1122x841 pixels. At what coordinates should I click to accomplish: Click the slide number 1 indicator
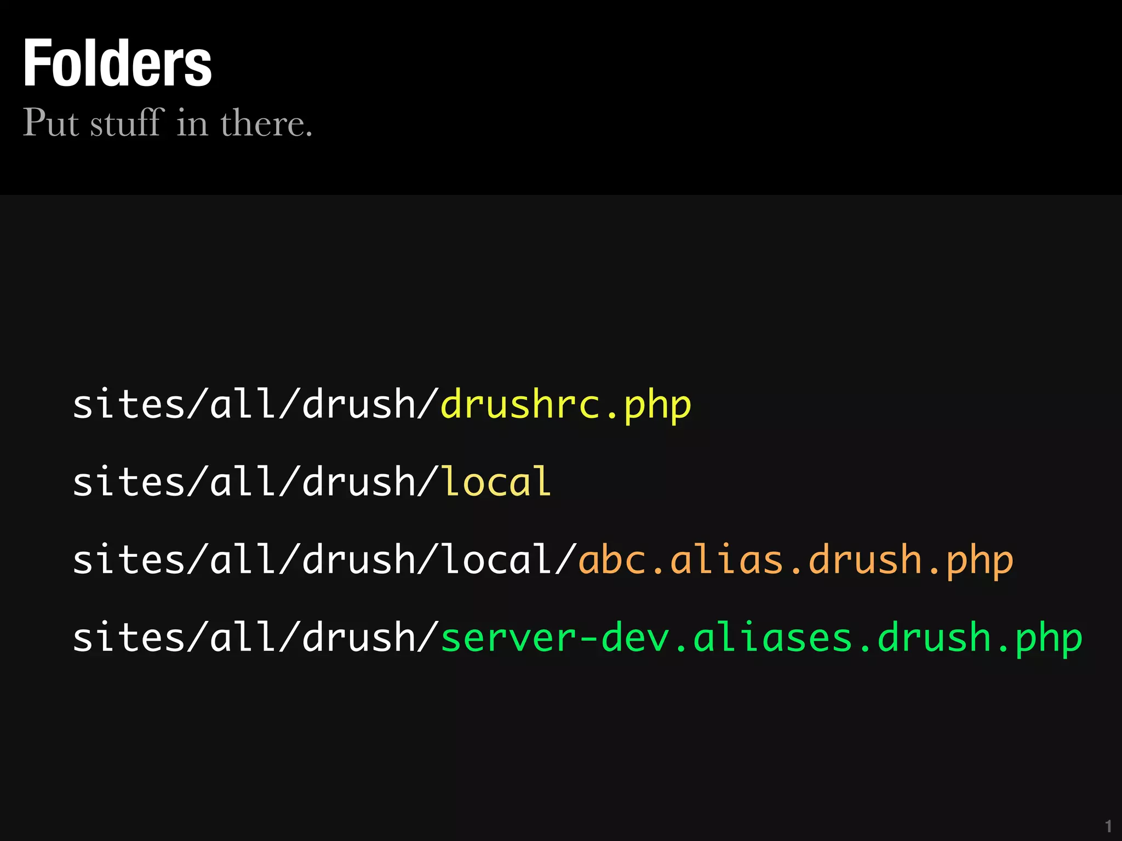(1108, 826)
